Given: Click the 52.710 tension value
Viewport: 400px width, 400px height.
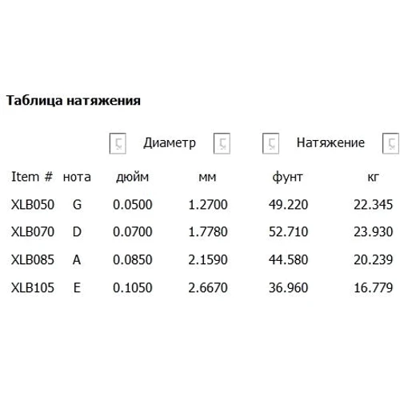Looking at the screenshot, I should [x=288, y=232].
